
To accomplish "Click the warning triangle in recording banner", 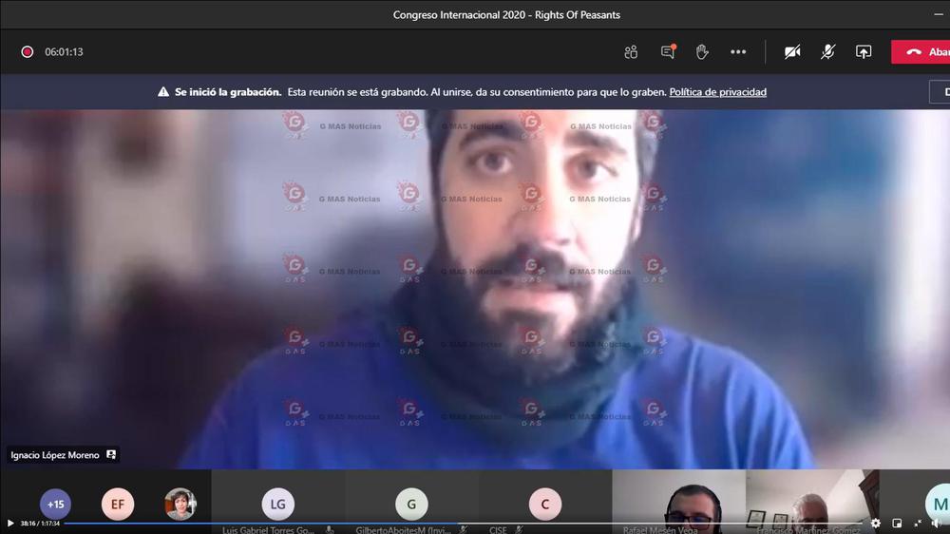I will coord(163,92).
